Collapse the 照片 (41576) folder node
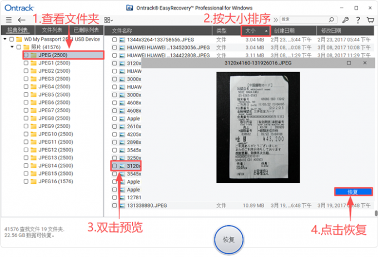 pyautogui.click(x=12, y=47)
